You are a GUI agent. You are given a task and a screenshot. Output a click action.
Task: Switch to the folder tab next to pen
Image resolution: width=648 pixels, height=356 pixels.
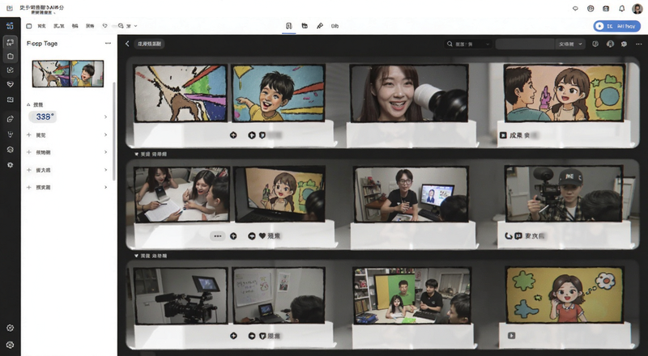point(305,26)
